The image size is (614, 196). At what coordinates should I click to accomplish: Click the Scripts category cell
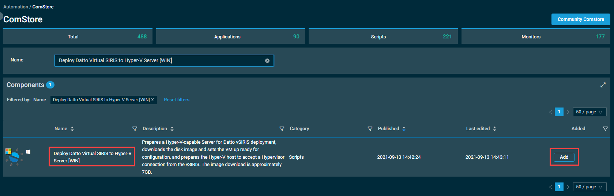click(x=296, y=157)
